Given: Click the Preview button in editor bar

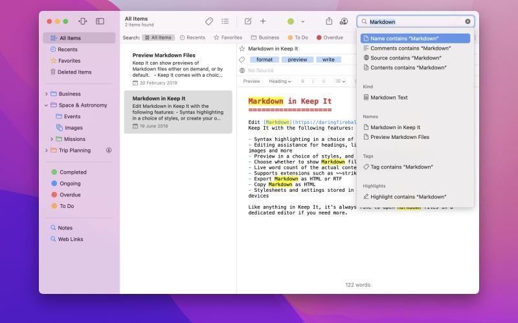Looking at the screenshot, I should [251, 81].
